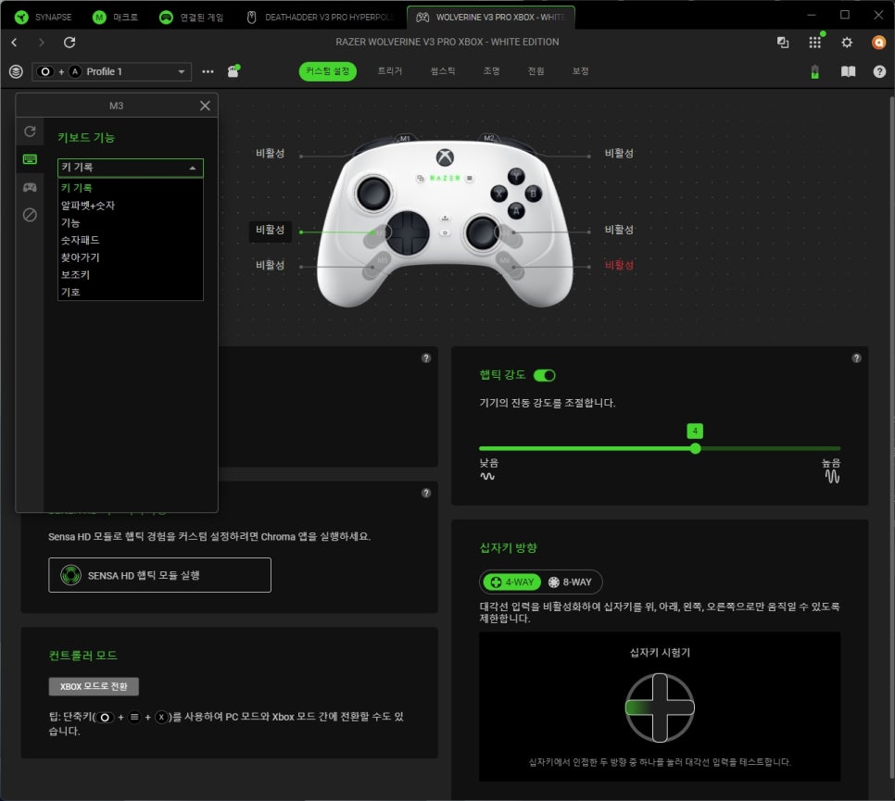Open help for the haptic intensity panel

coord(856,358)
